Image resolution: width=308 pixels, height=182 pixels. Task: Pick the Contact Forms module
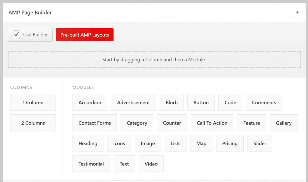click(x=94, y=123)
